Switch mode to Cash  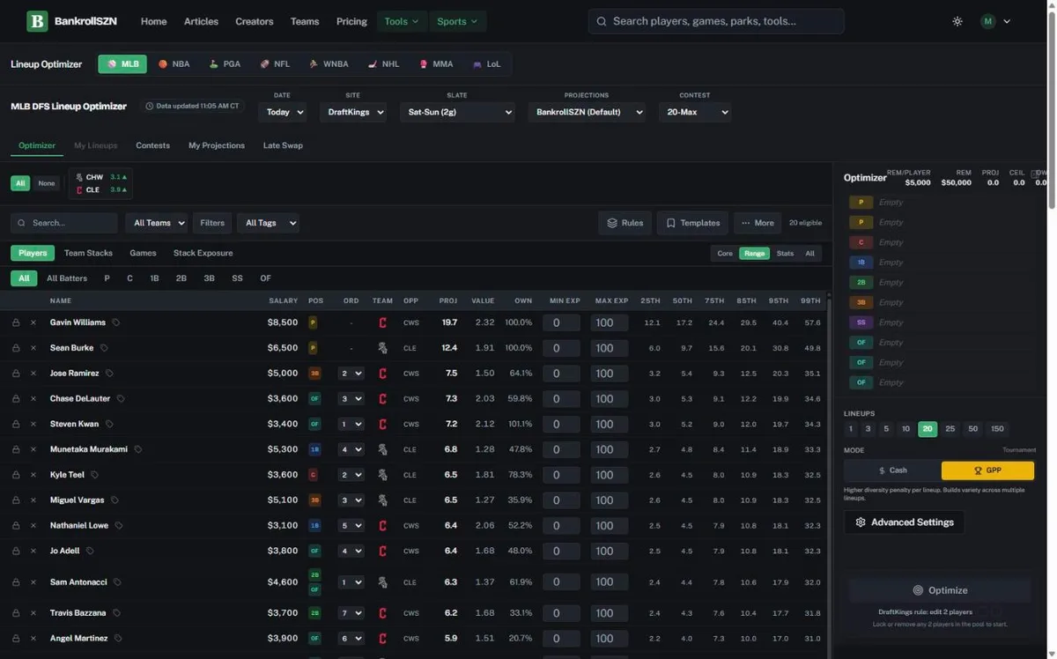click(x=892, y=470)
